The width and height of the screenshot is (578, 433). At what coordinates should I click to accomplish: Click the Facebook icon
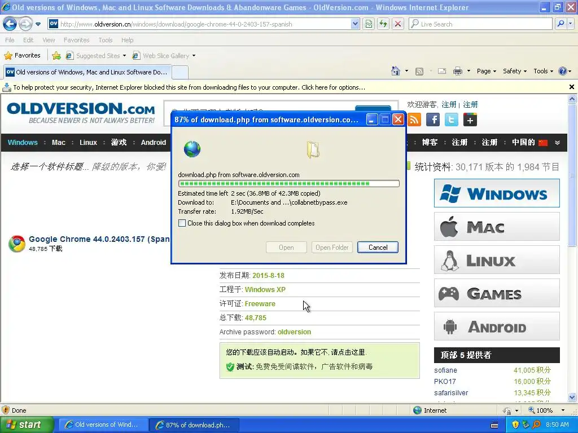point(433,120)
